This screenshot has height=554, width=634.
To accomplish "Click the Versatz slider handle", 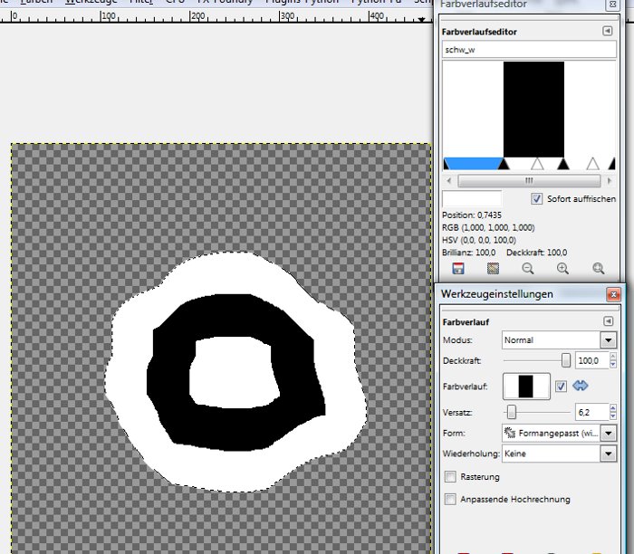I will (512, 412).
